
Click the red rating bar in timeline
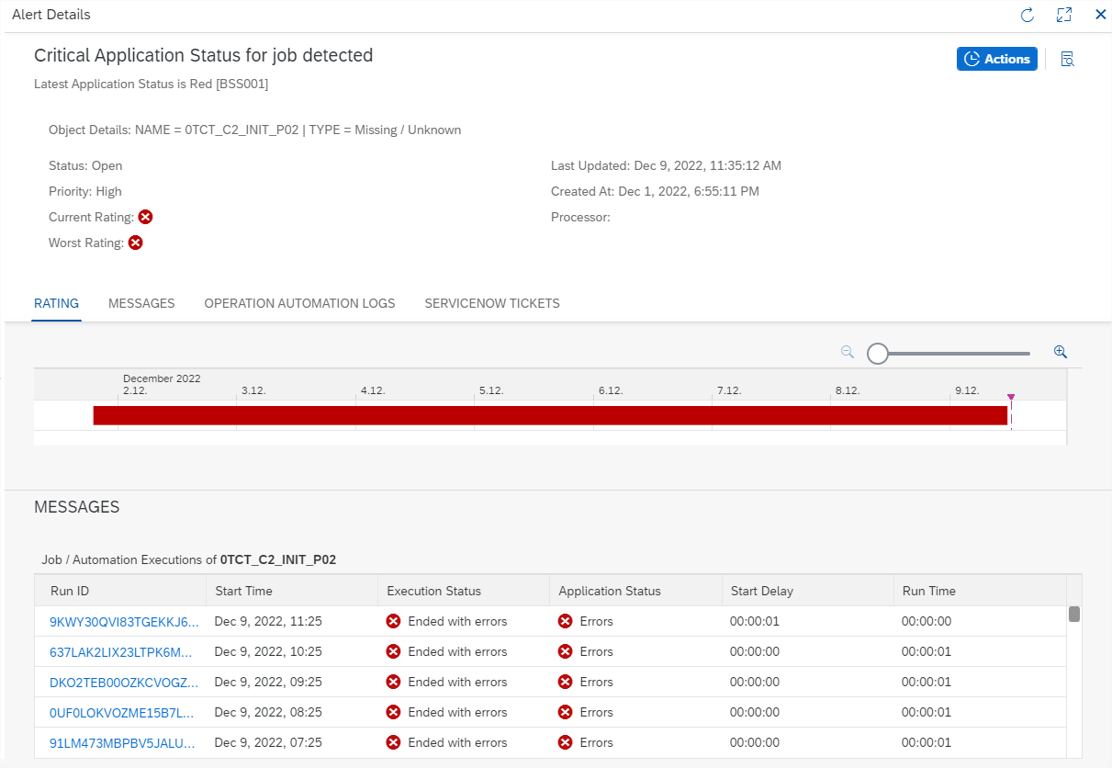549,415
